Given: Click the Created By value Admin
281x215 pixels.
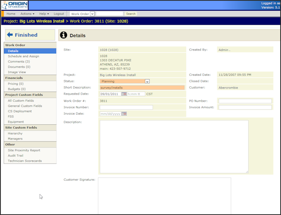Looking at the screenshot, I should 224,50.
